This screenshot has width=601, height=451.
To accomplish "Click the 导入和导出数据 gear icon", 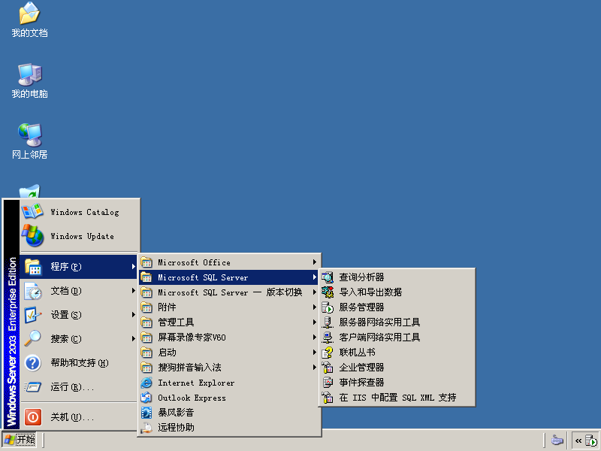I will click(328, 292).
